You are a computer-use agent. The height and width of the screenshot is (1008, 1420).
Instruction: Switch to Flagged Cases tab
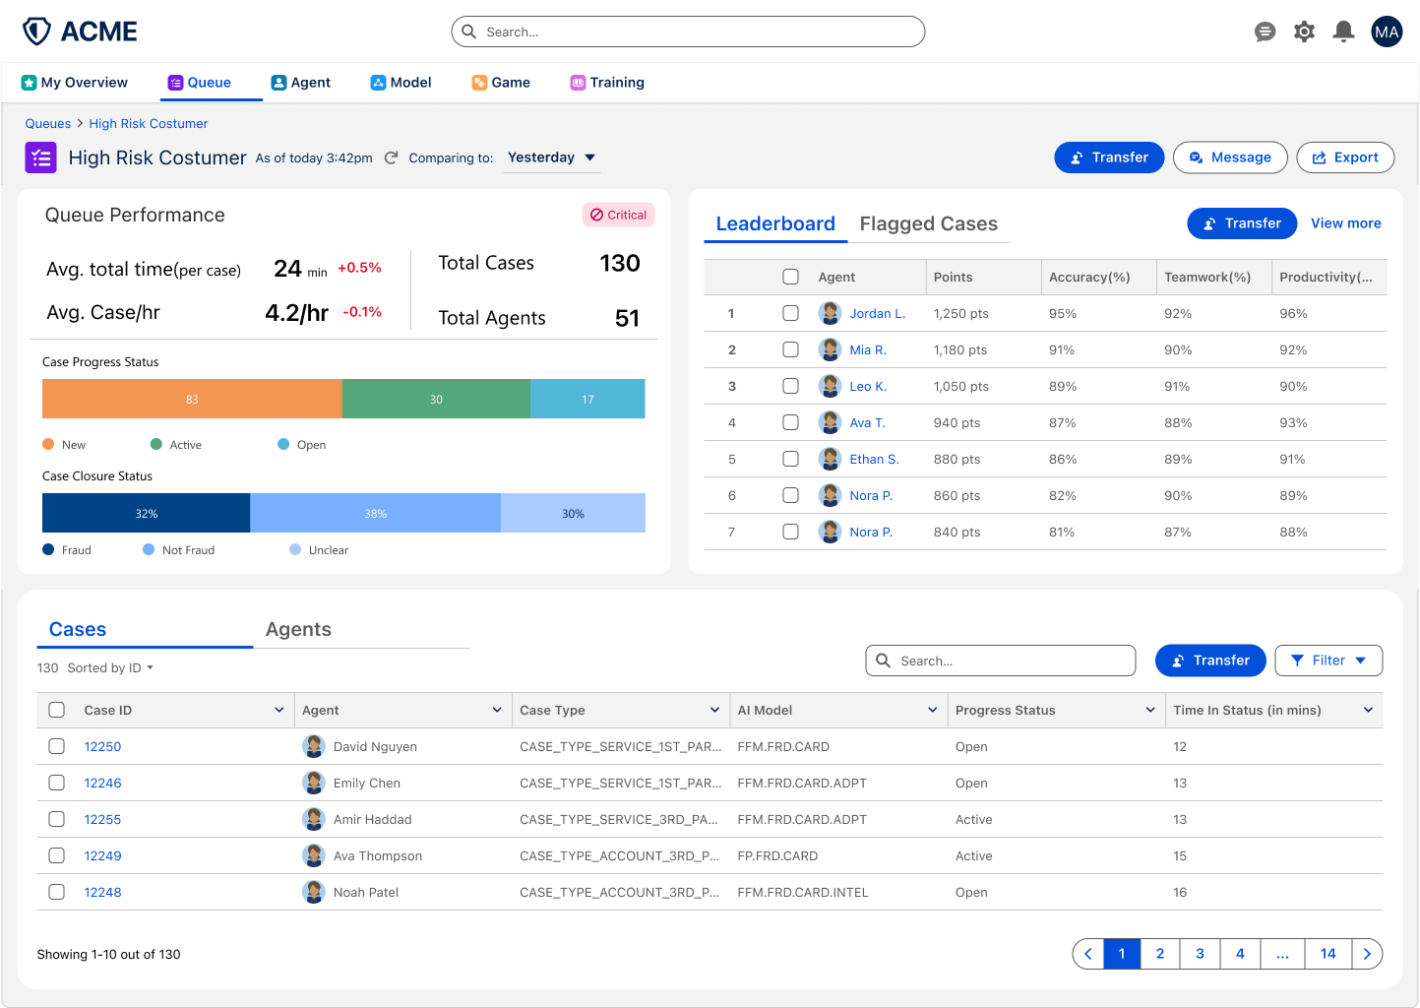tap(929, 223)
